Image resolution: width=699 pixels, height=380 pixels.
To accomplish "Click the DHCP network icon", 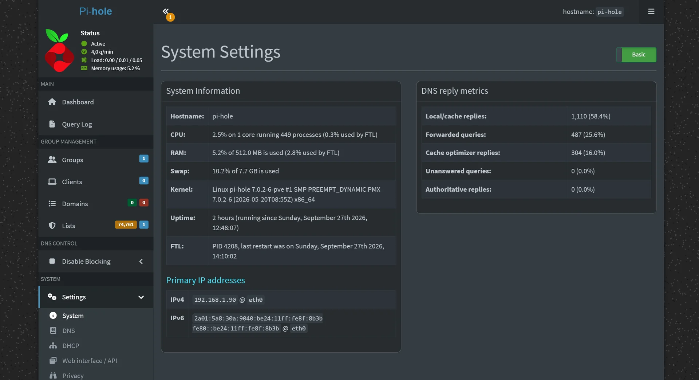I will [53, 345].
